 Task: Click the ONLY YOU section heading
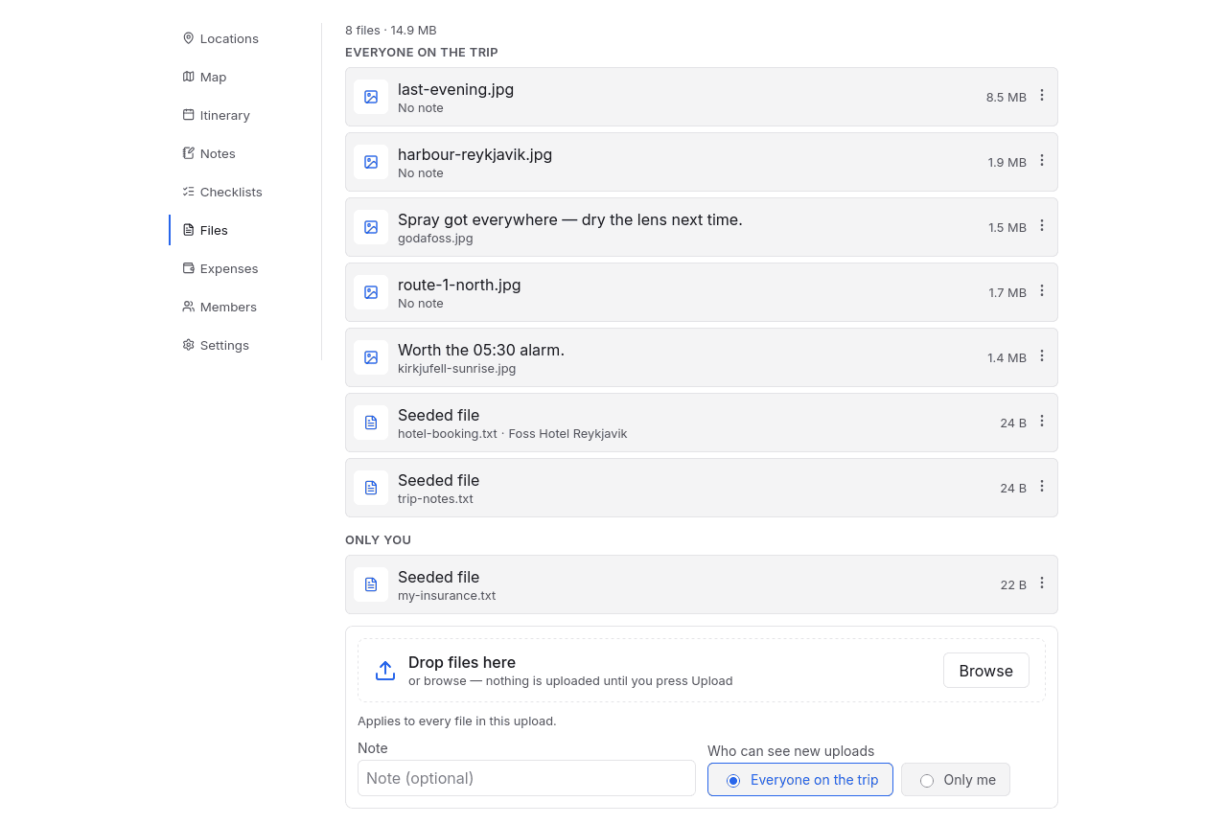click(378, 540)
